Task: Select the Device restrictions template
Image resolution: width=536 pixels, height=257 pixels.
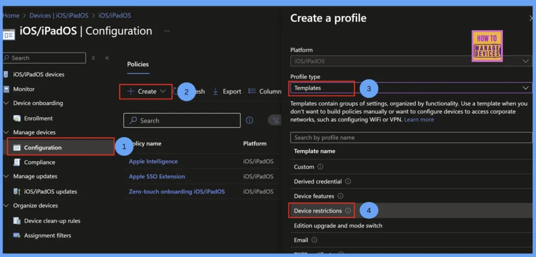Action: 411,211
